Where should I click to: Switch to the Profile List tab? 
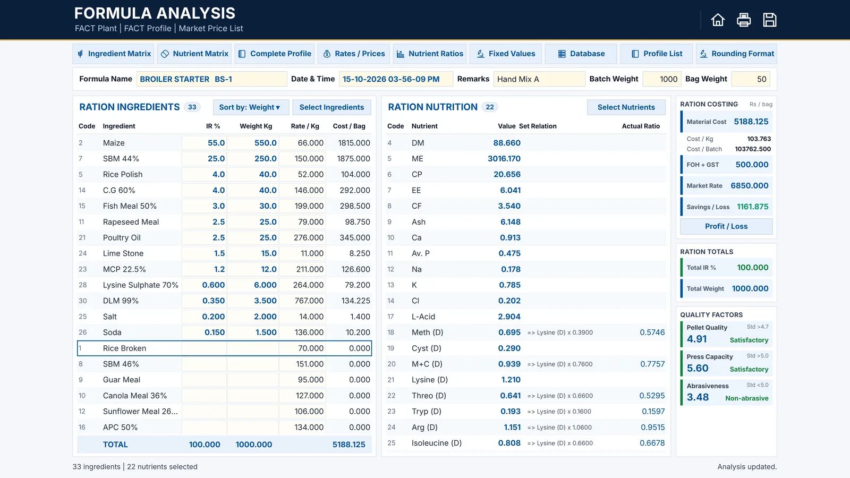[657, 54]
